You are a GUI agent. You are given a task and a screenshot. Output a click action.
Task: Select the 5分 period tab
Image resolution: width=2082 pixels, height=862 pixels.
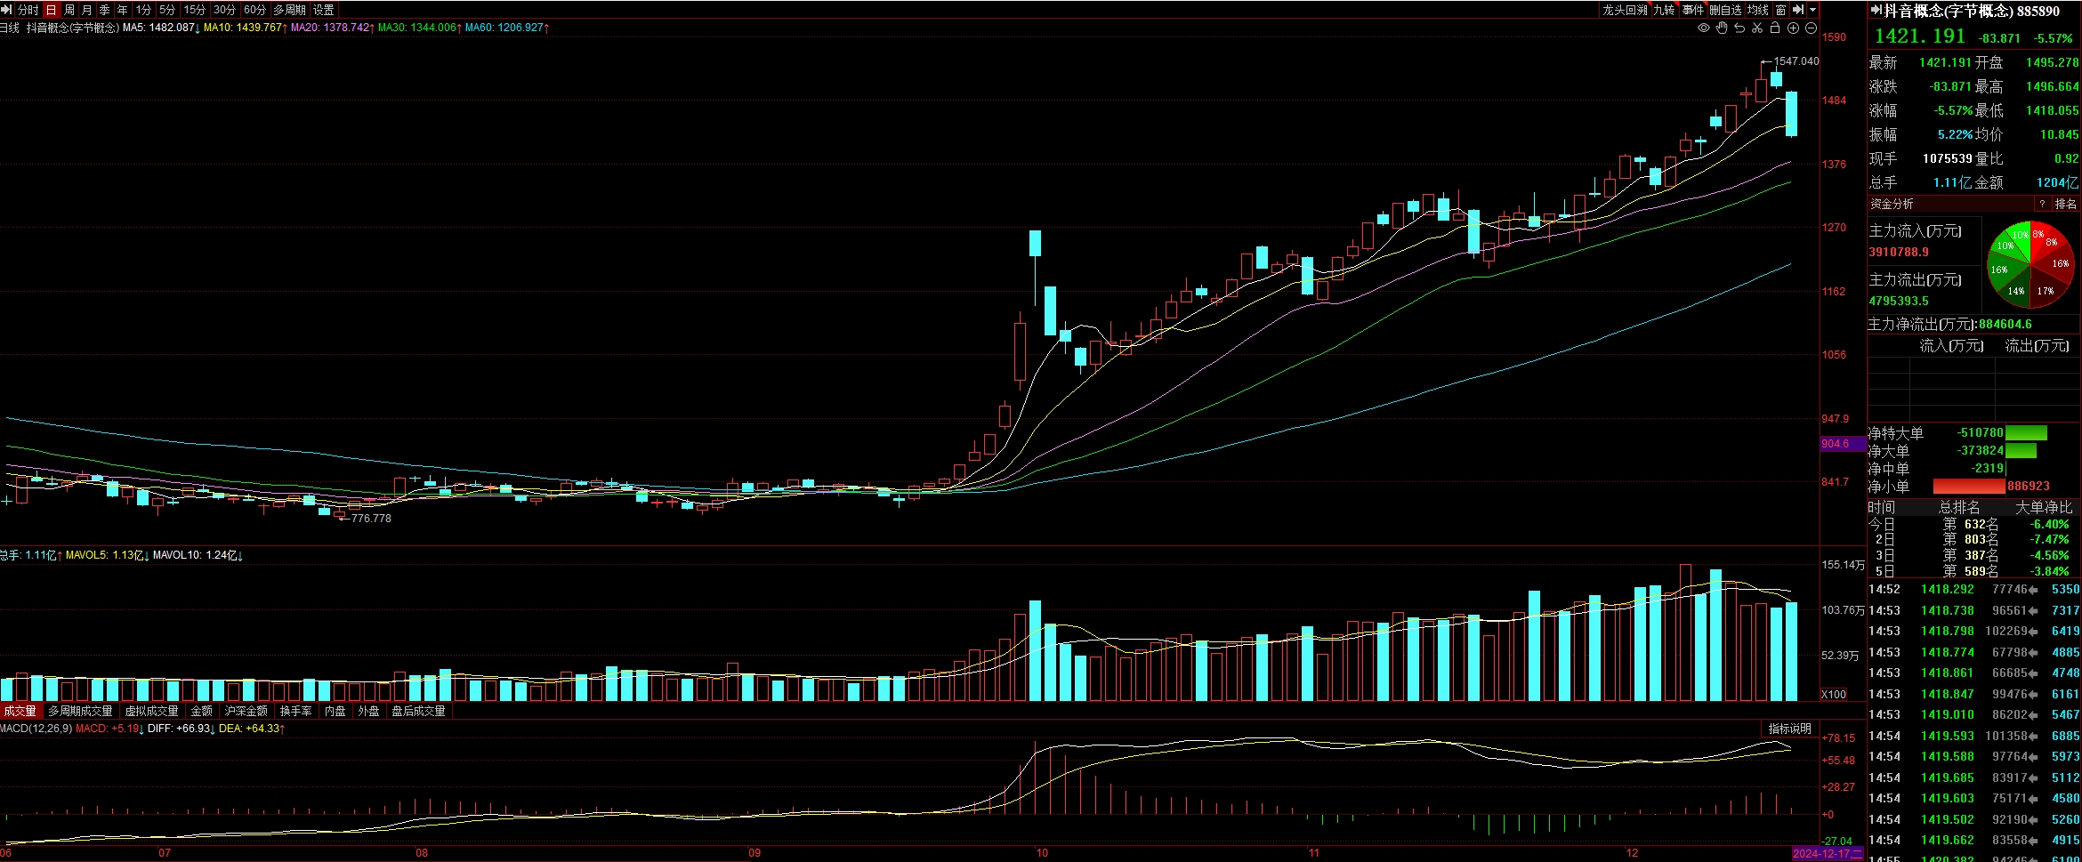coord(167,10)
